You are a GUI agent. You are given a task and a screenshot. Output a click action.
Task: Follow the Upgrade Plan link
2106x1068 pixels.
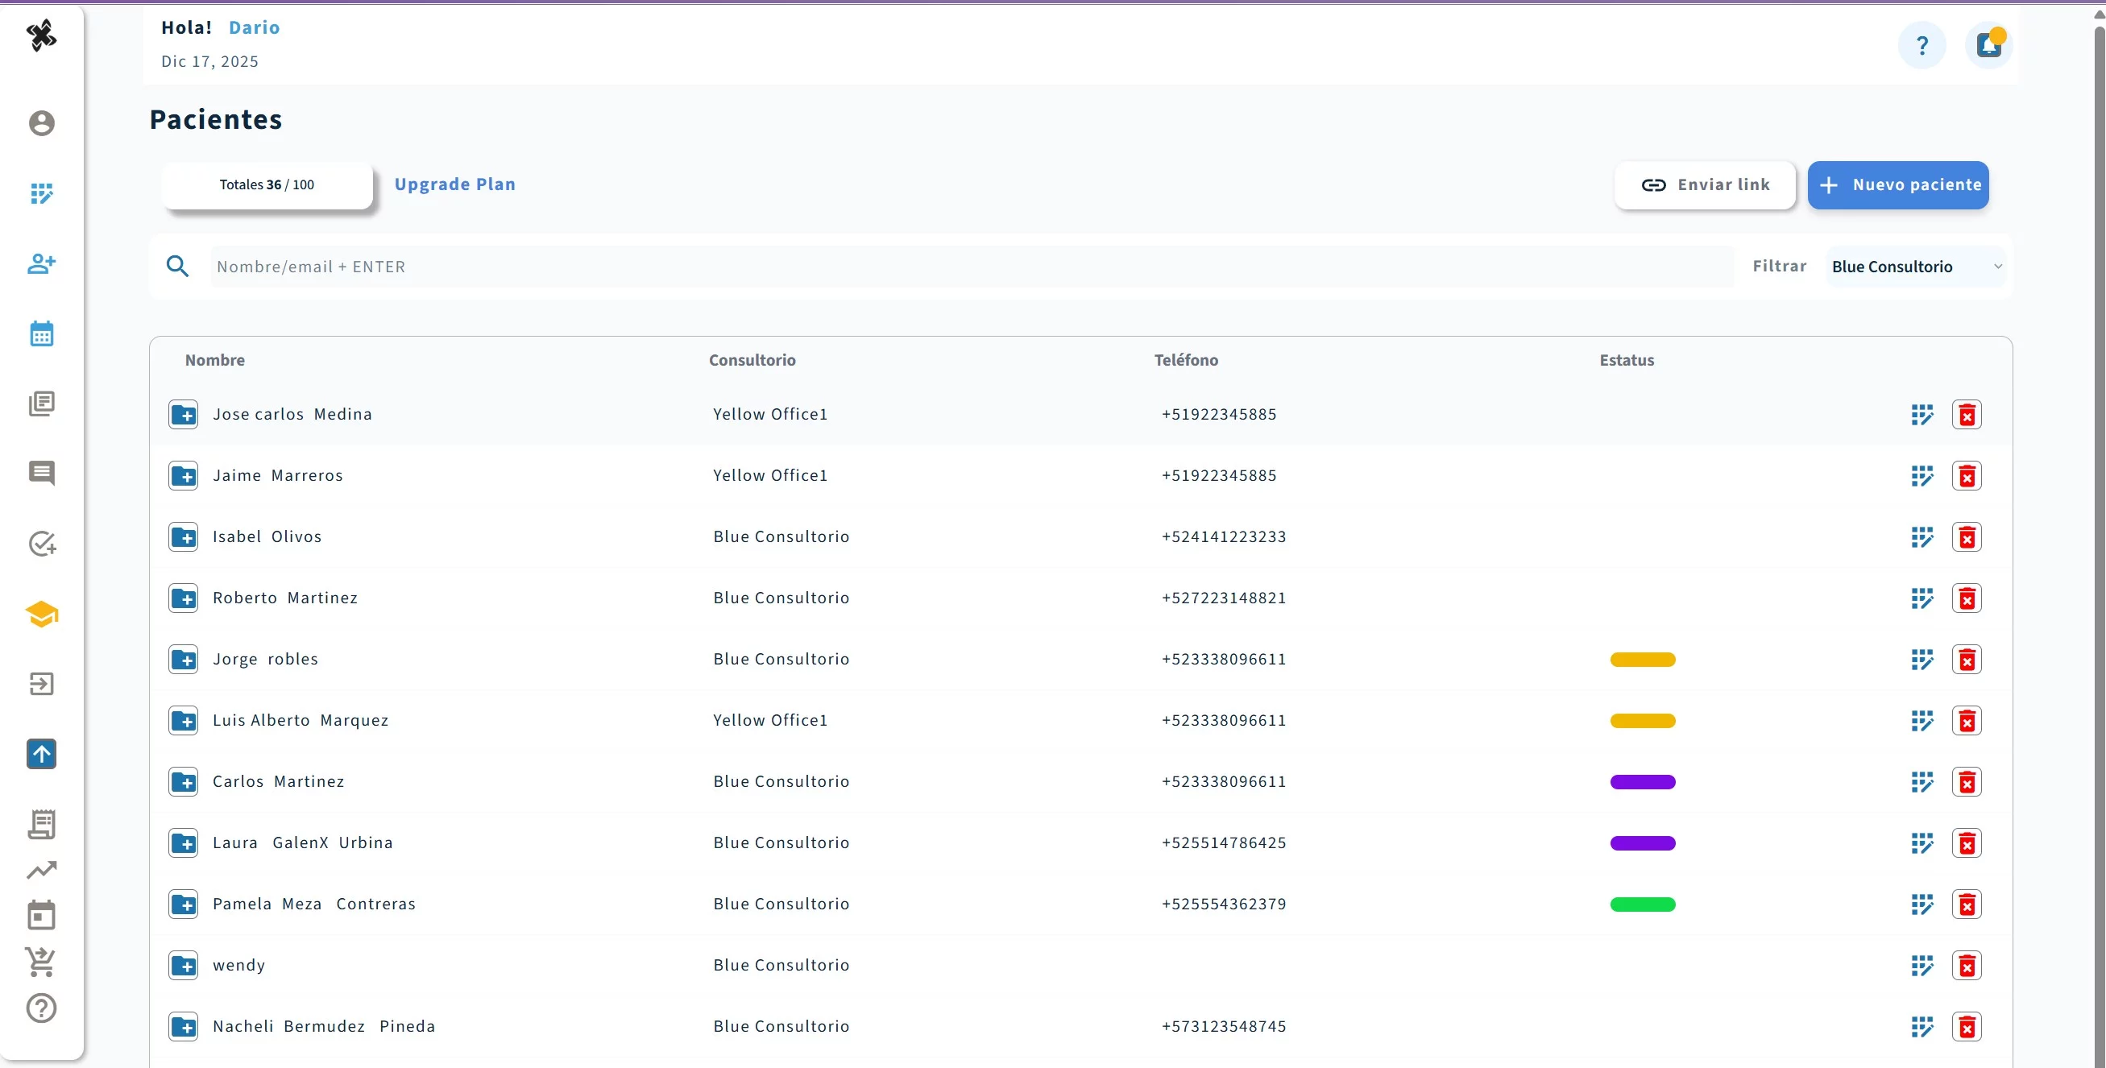pos(454,184)
